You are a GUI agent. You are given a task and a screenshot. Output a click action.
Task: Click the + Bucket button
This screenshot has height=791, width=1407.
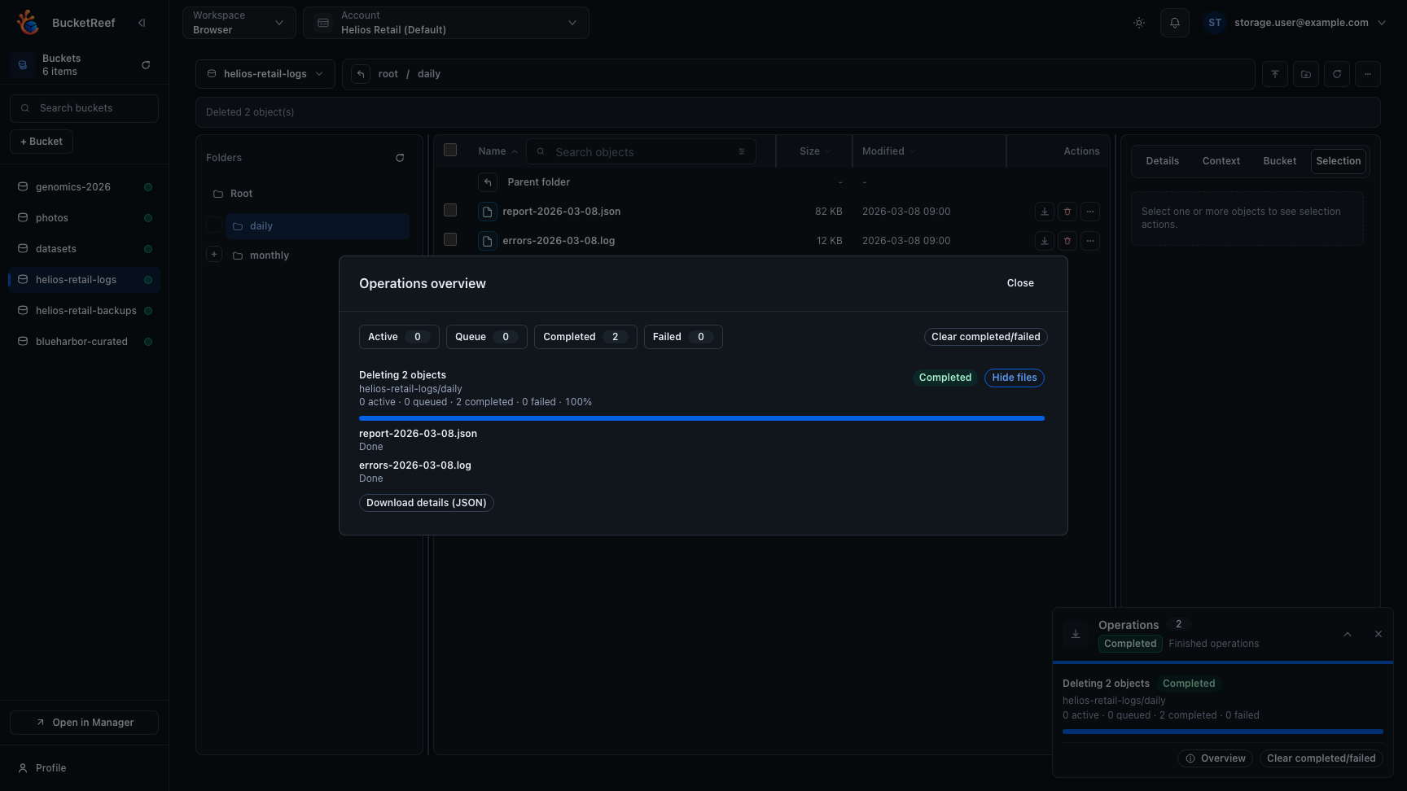pos(42,142)
